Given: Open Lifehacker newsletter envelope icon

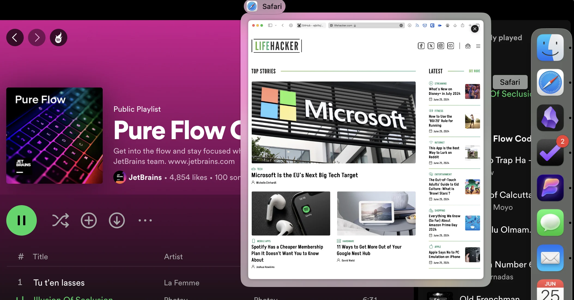Looking at the screenshot, I should click(468, 46).
